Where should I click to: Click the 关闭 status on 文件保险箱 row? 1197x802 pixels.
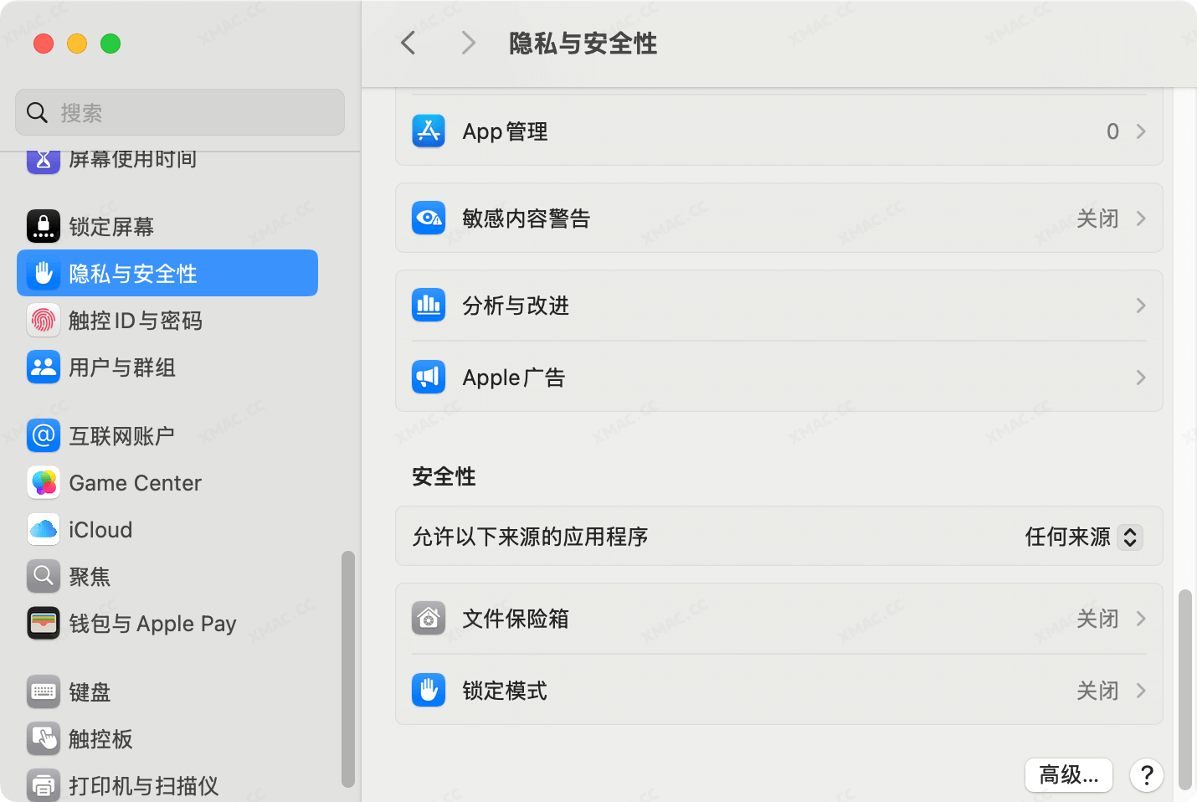pyautogui.click(x=1097, y=619)
